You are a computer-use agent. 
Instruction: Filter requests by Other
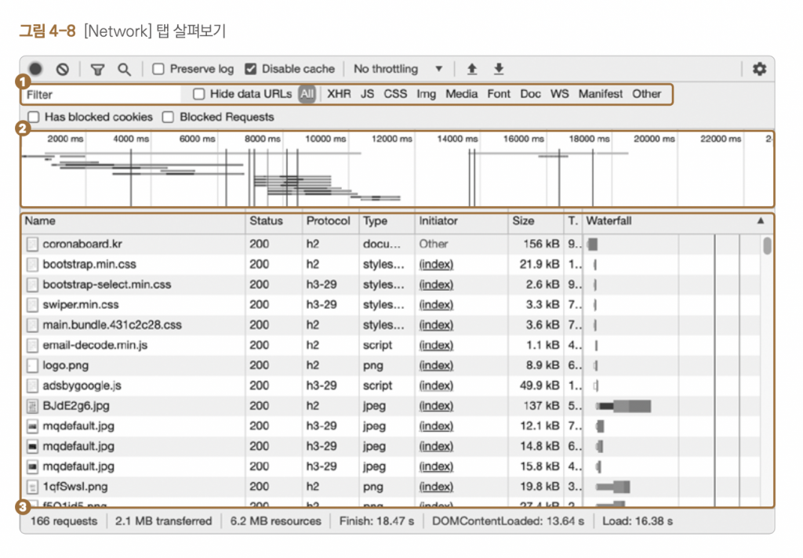pos(646,94)
